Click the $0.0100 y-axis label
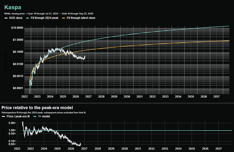 [18, 64]
